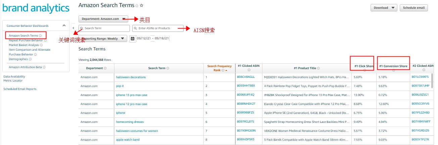Click info icon under #1 Click Share header

[364, 70]
